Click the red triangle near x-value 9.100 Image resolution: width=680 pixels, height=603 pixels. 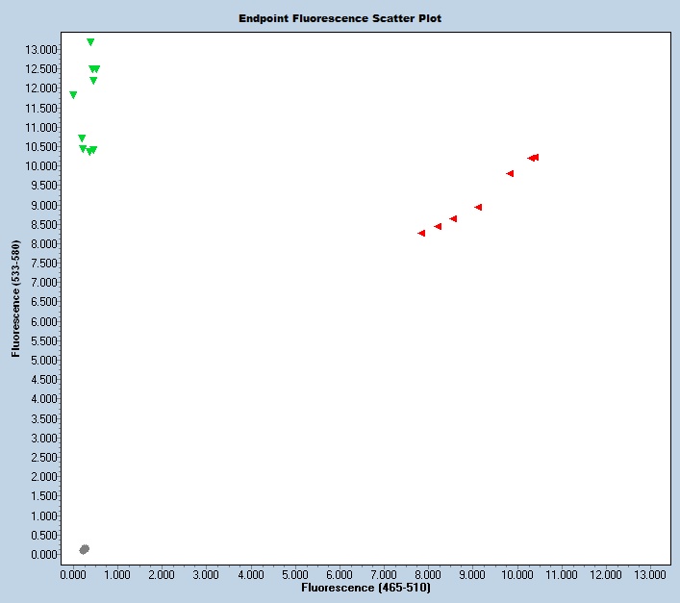tap(478, 207)
